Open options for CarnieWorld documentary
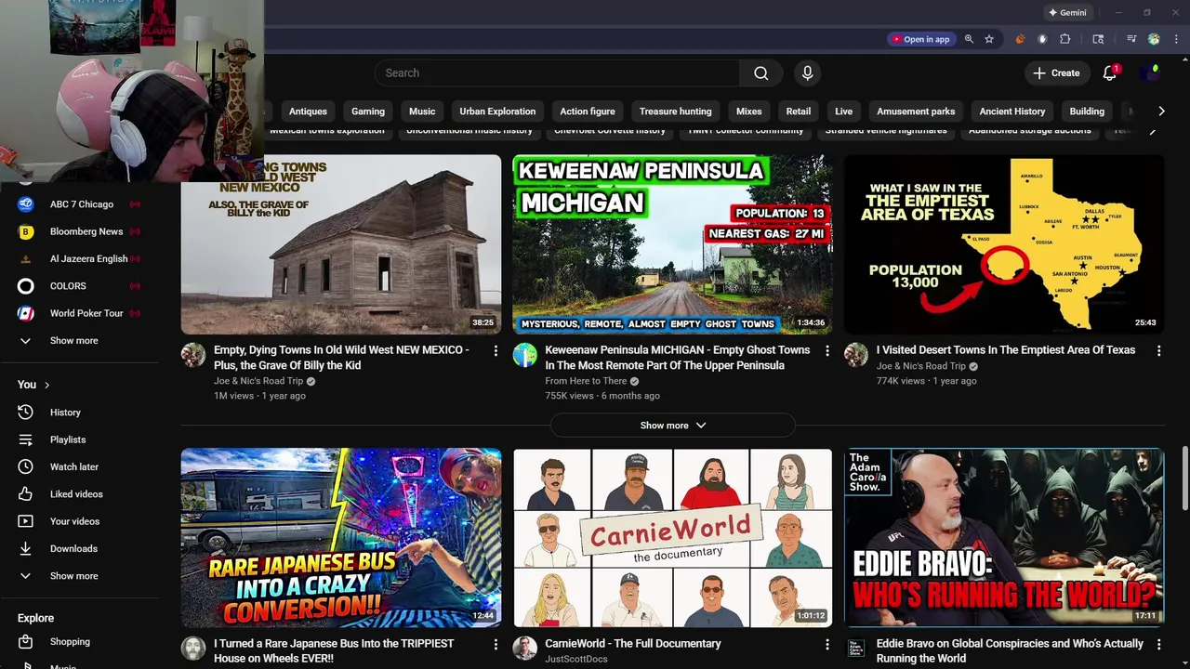This screenshot has width=1190, height=669. click(827, 644)
